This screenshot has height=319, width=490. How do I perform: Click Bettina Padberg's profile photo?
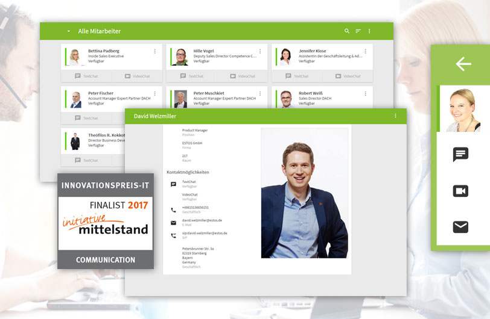pyautogui.click(x=75, y=57)
